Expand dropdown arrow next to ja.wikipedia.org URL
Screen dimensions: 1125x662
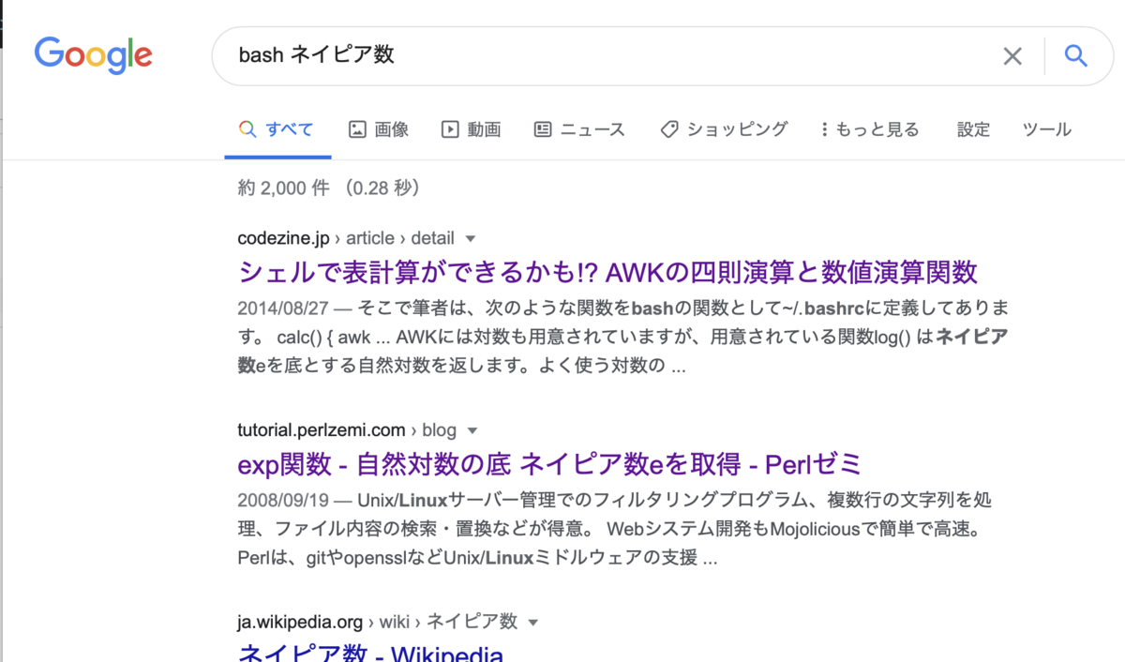[533, 622]
